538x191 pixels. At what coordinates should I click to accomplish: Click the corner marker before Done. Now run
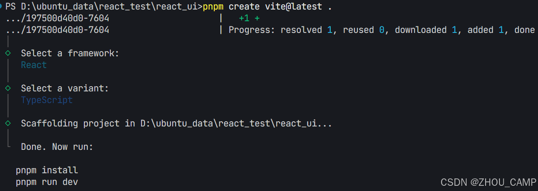[x=9, y=146]
